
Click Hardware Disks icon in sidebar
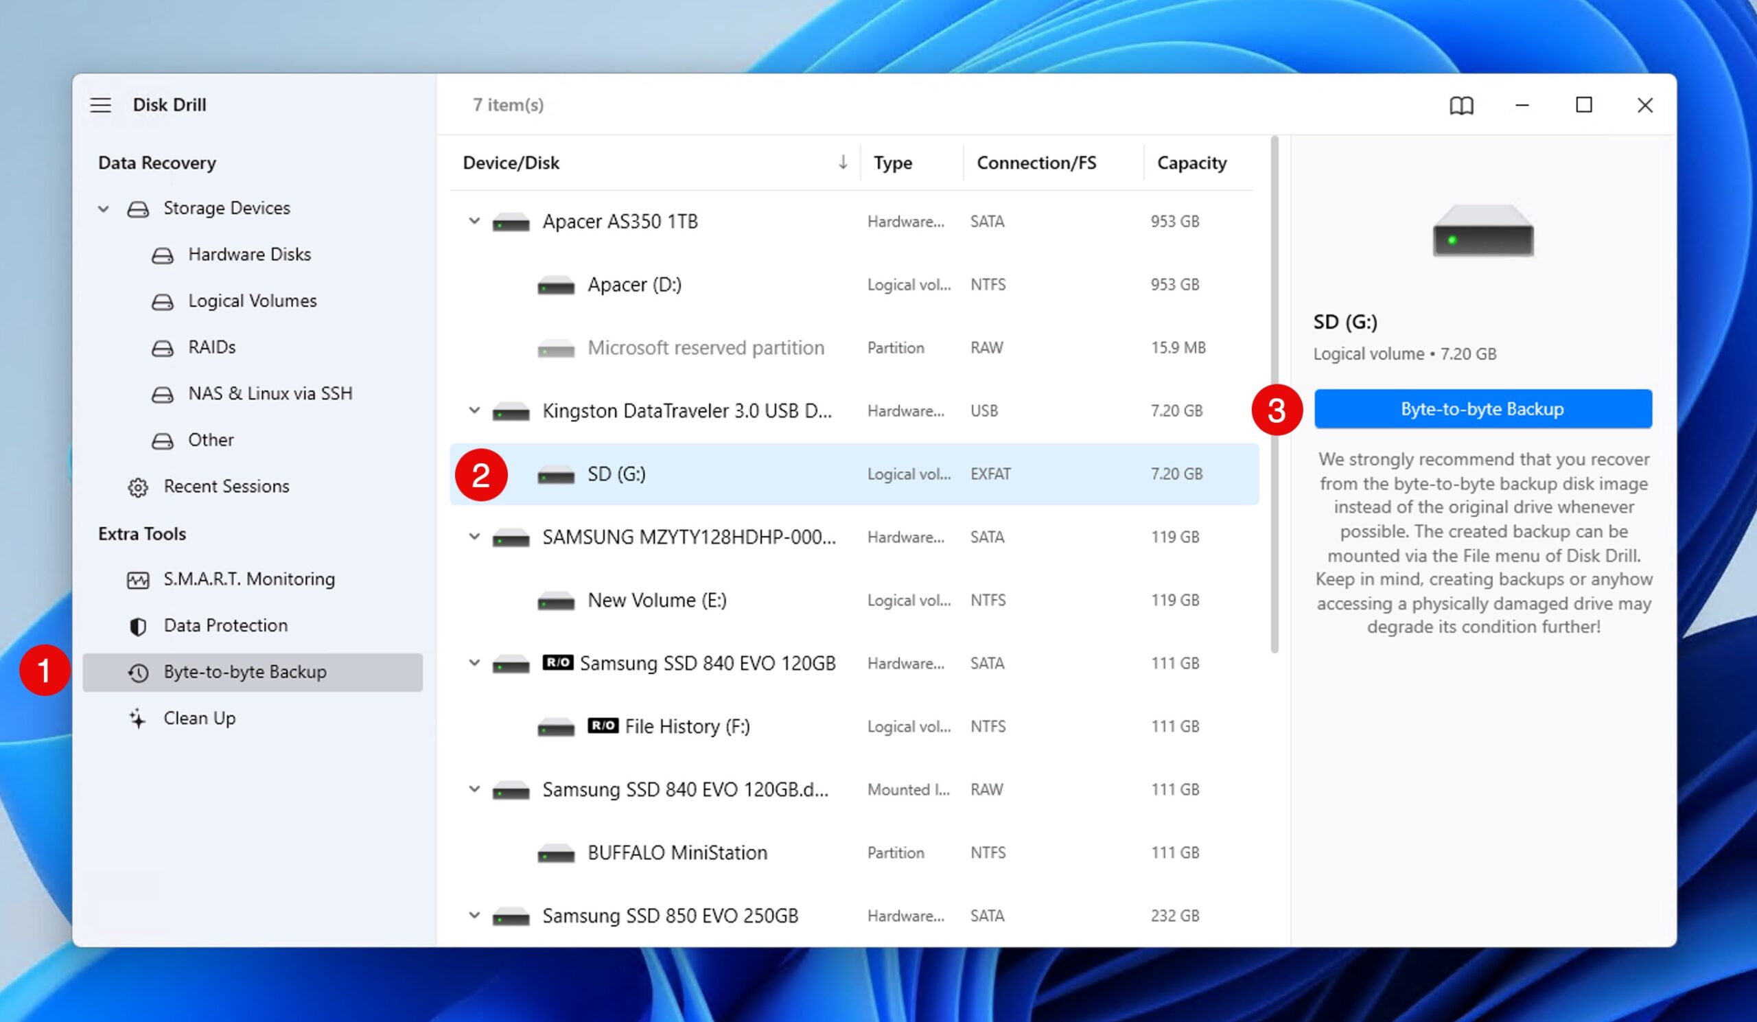tap(162, 254)
